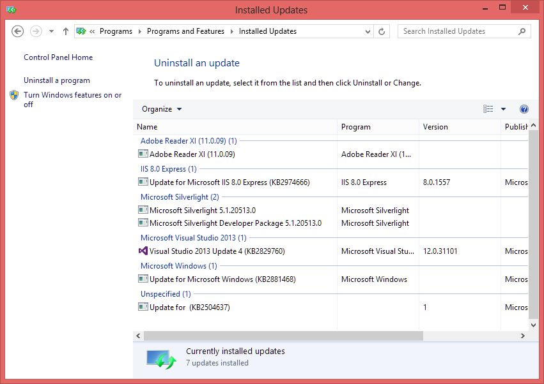Click the shield icon beside Turn Windows features

pyautogui.click(x=14, y=95)
